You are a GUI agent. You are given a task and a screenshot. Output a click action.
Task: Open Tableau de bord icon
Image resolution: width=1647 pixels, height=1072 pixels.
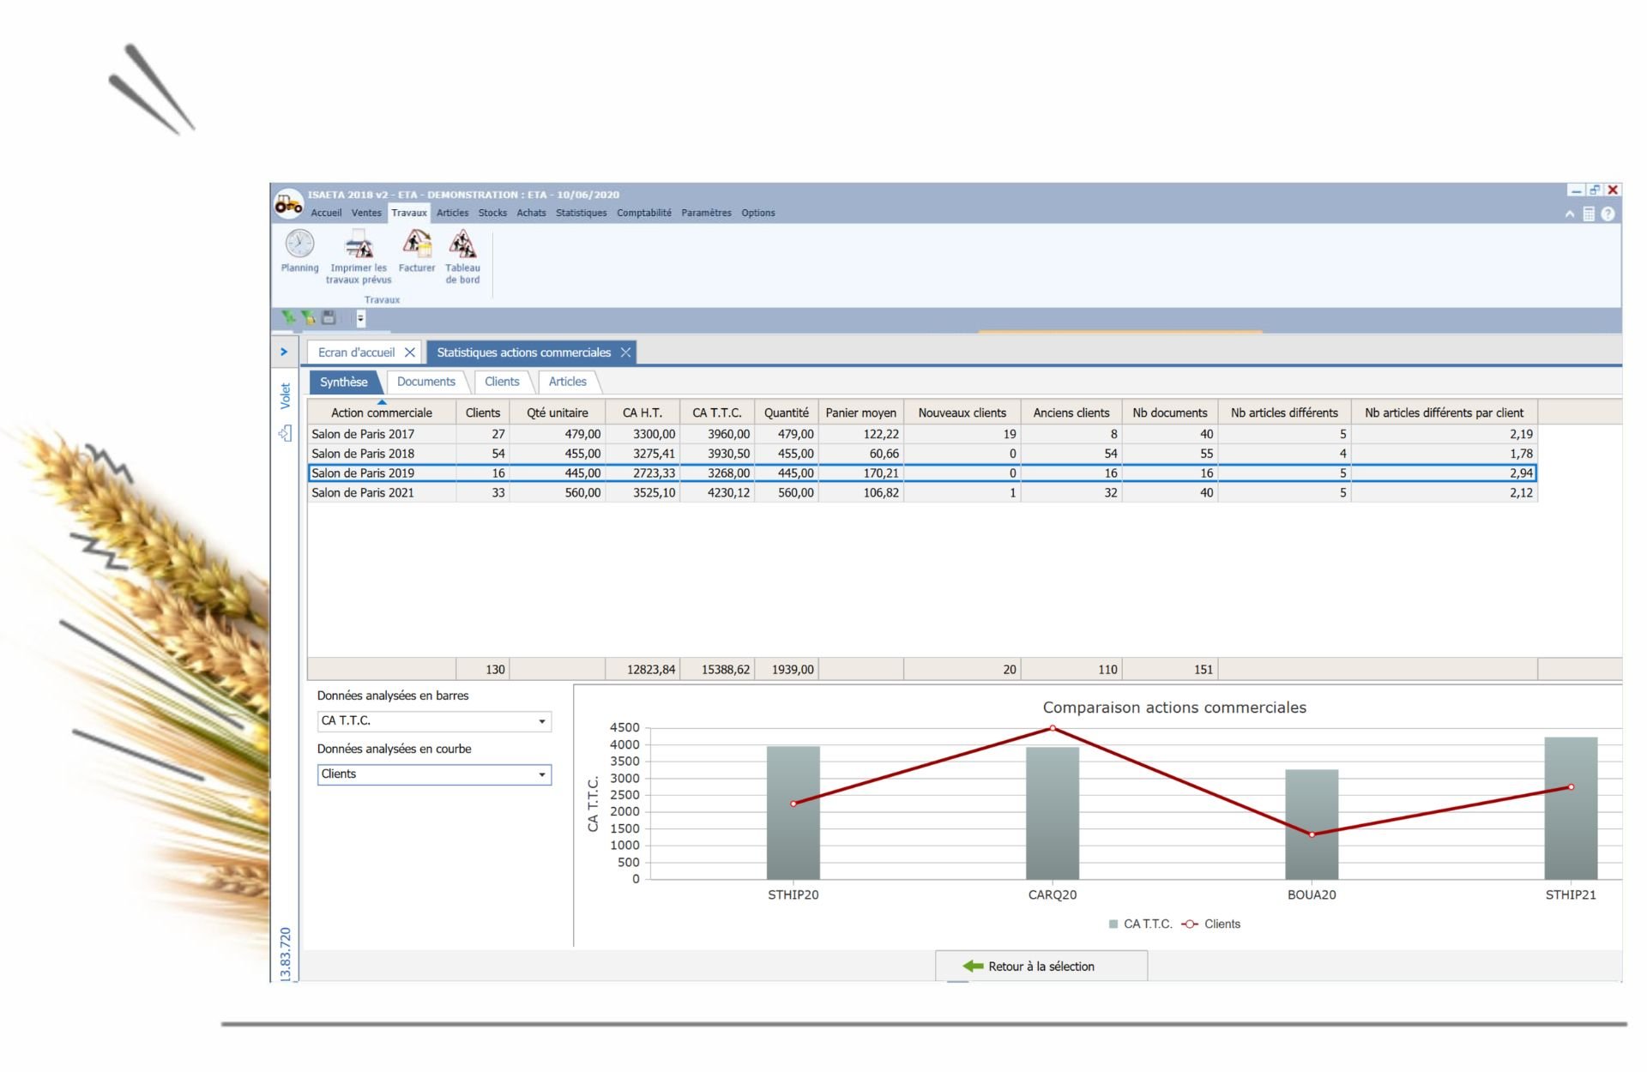click(462, 245)
